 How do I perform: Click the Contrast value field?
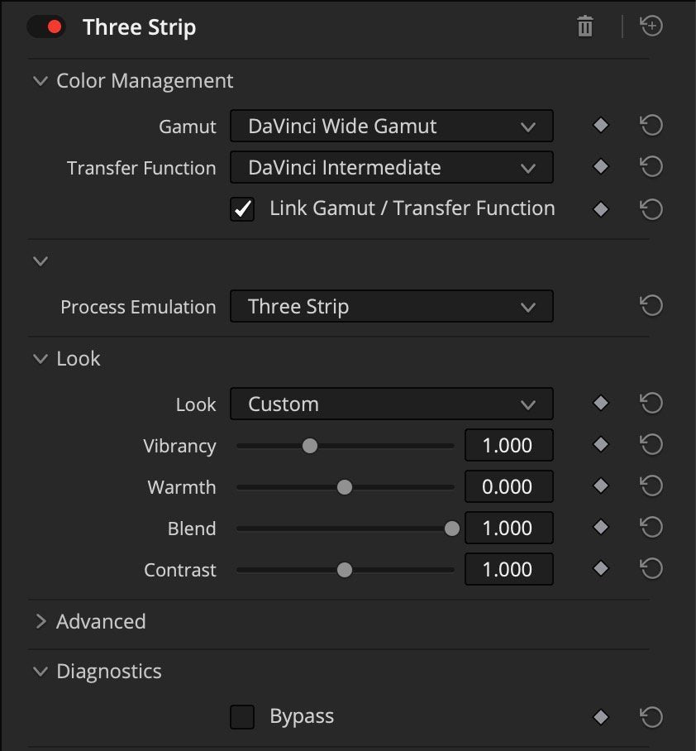coord(509,569)
